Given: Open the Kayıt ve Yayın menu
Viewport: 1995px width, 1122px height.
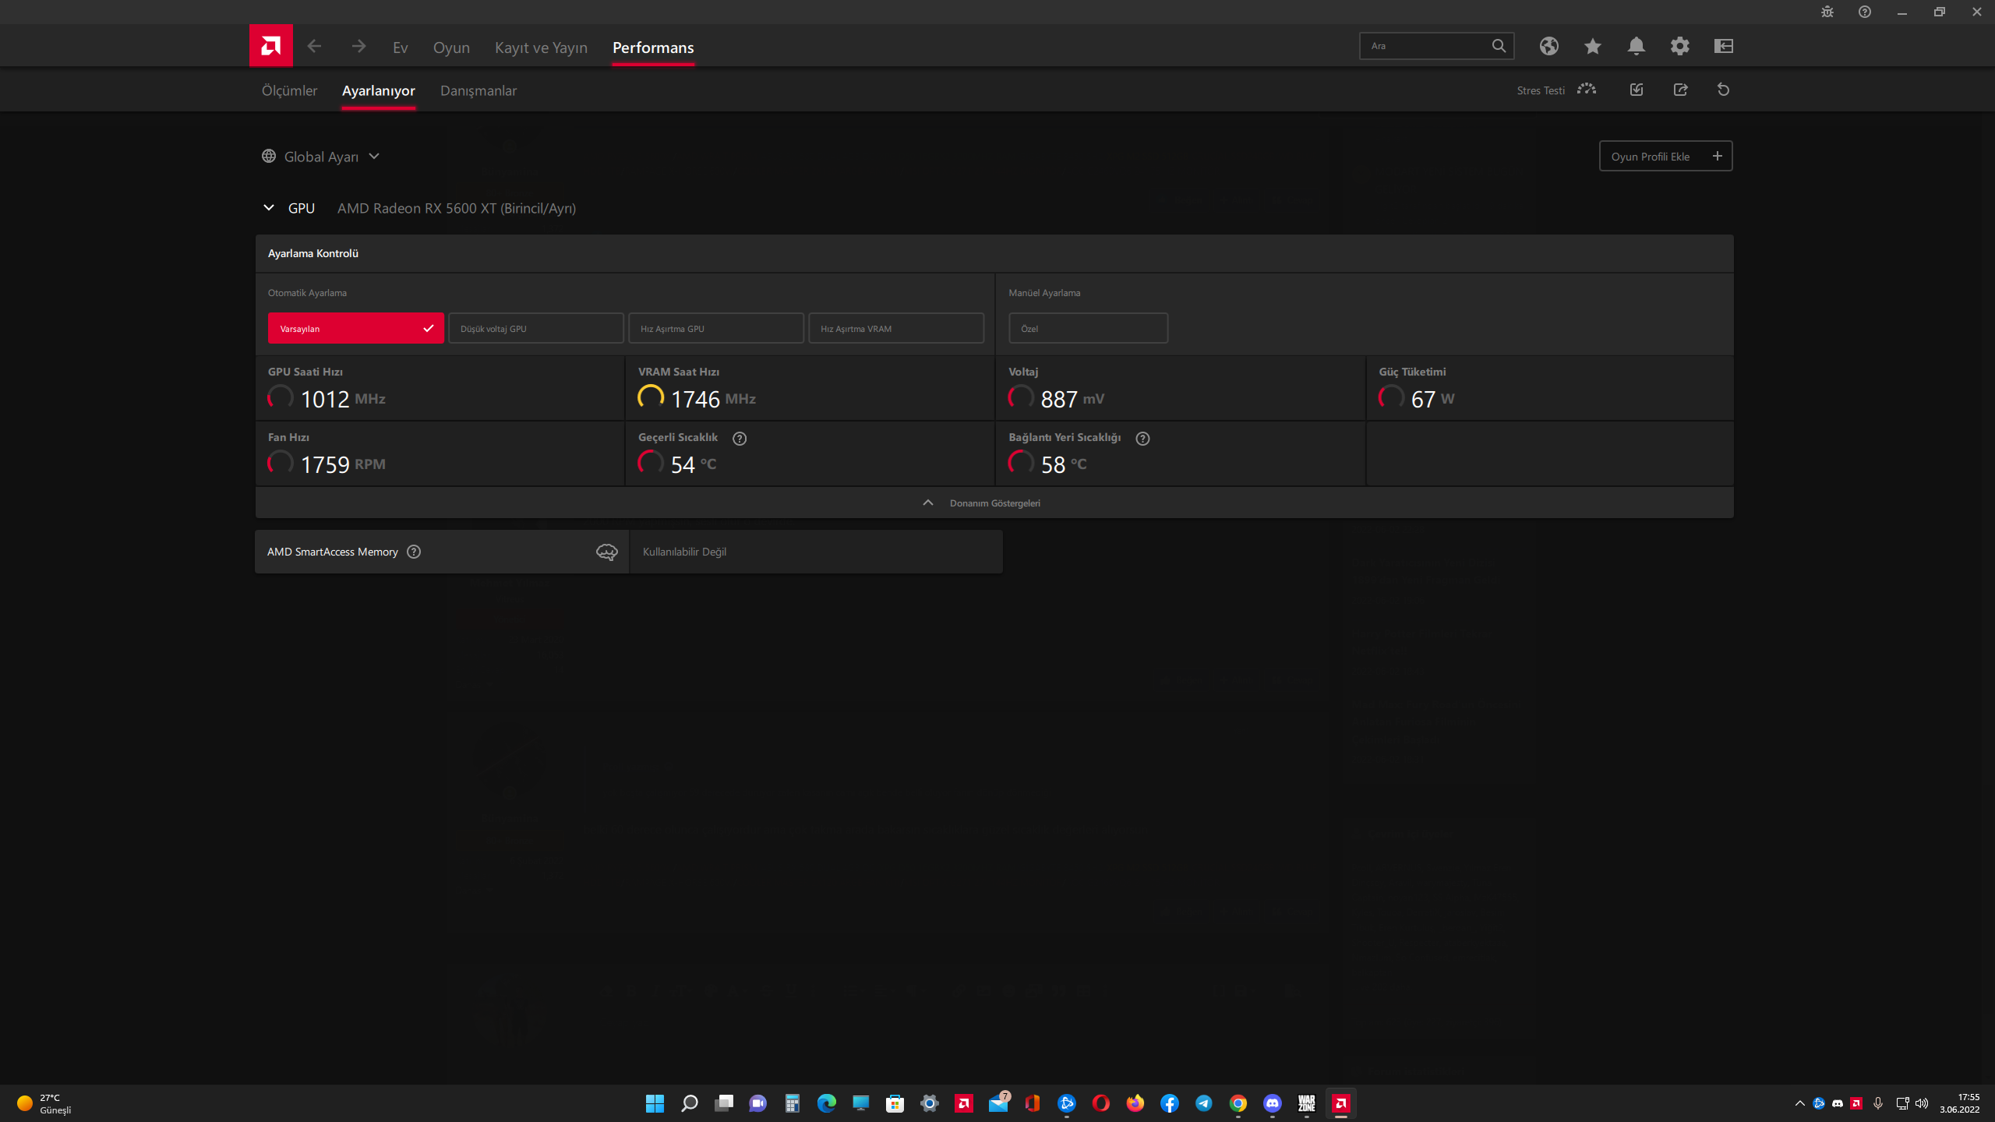Looking at the screenshot, I should [541, 48].
